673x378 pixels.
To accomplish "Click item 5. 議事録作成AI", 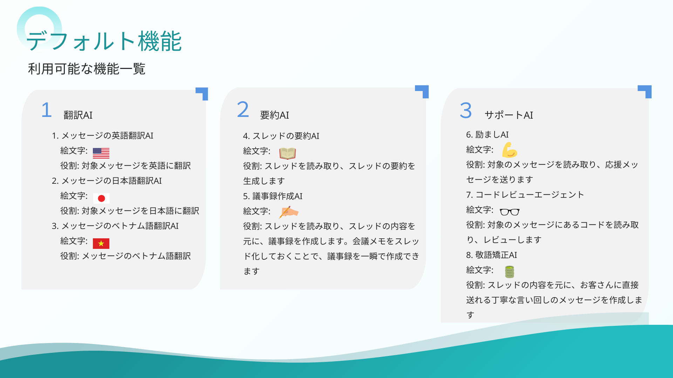I will tap(273, 196).
